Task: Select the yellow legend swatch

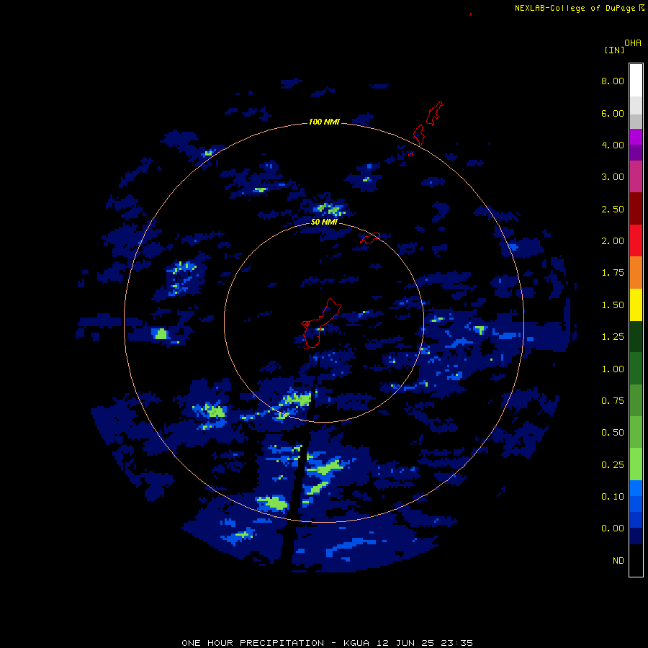Action: click(636, 305)
